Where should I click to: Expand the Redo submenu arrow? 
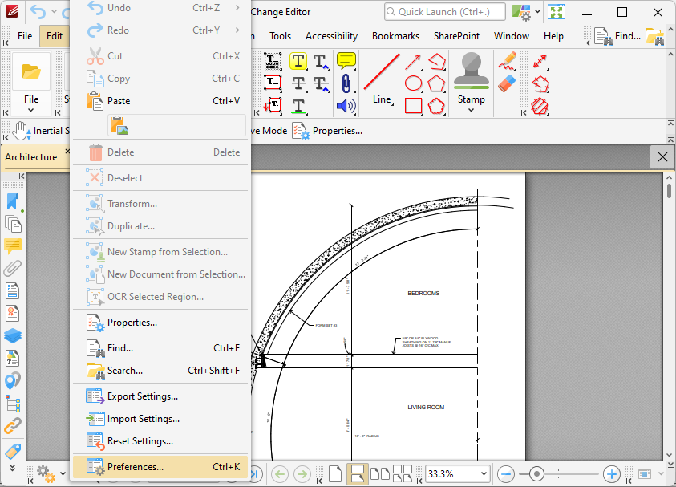tap(237, 30)
